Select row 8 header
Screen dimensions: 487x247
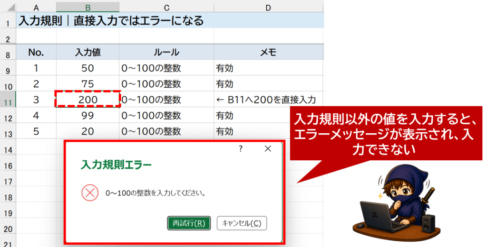click(8, 52)
